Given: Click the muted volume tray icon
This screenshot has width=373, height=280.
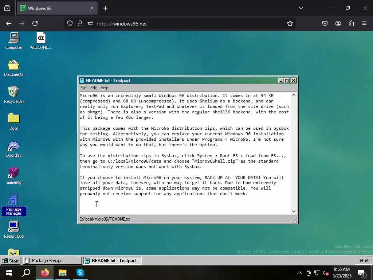Looking at the screenshot, I should (x=326, y=273).
